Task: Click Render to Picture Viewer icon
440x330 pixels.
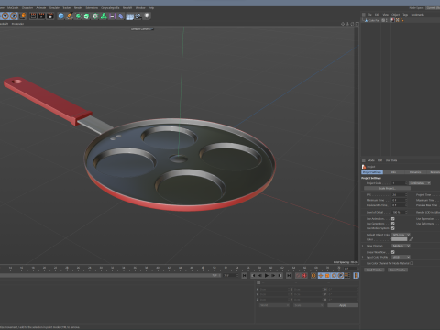Action: (41, 16)
